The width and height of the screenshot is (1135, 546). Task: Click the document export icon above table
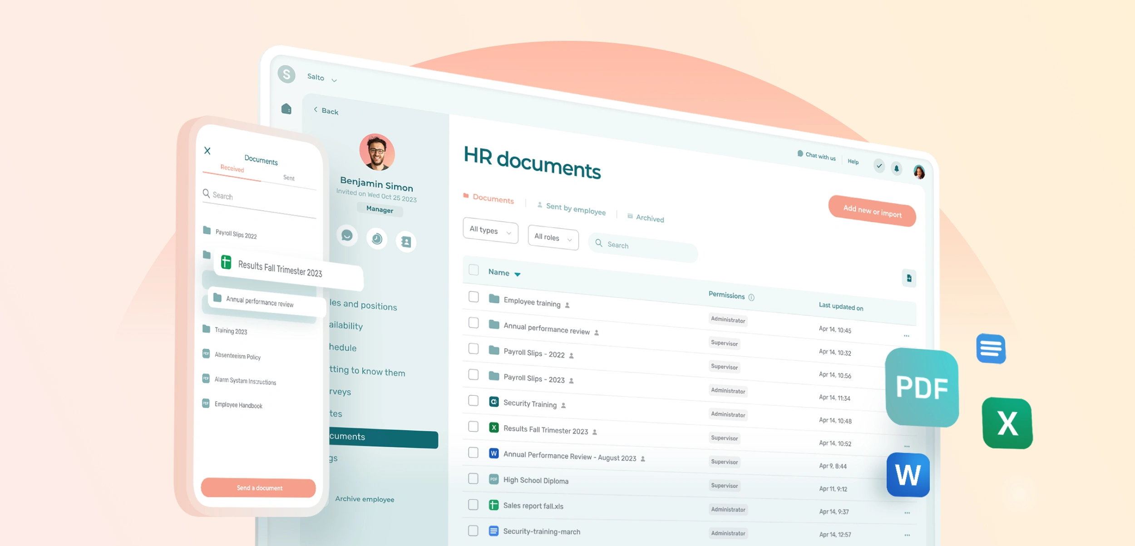tap(909, 278)
